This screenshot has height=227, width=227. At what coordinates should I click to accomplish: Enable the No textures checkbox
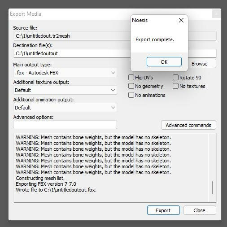pyautogui.click(x=175, y=86)
